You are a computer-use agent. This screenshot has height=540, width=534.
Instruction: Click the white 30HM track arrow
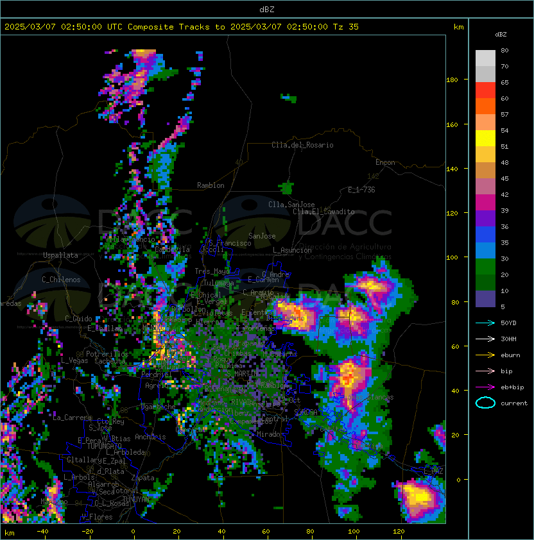(x=485, y=339)
